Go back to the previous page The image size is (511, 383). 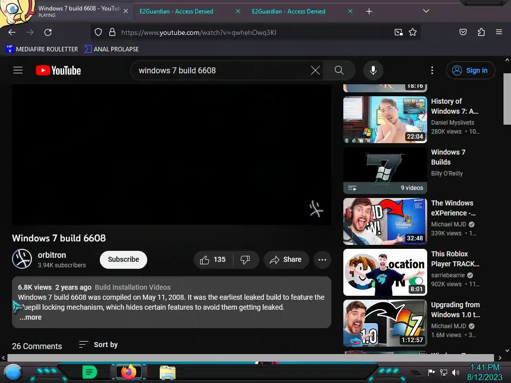(12, 32)
